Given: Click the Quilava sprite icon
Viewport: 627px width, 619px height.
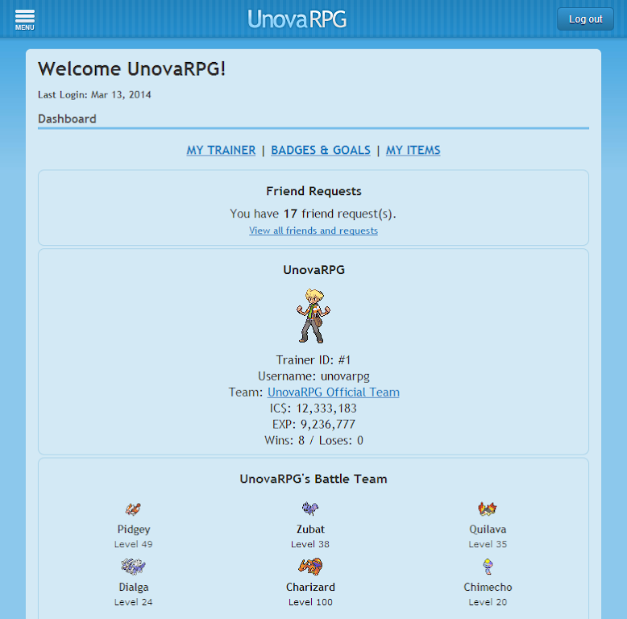Looking at the screenshot, I should 488,509.
